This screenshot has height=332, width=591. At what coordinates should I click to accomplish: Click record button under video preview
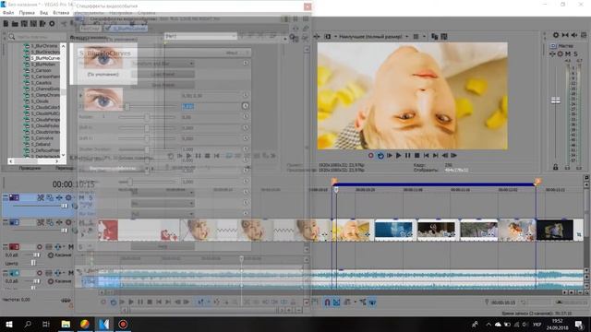pos(371,156)
